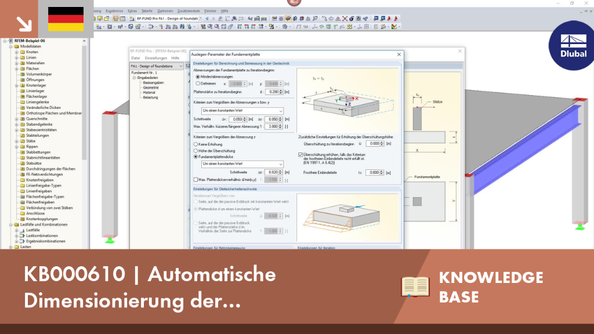594x334 pixels.
Task: Go to next module case with right arrow
Action: pyautogui.click(x=213, y=19)
